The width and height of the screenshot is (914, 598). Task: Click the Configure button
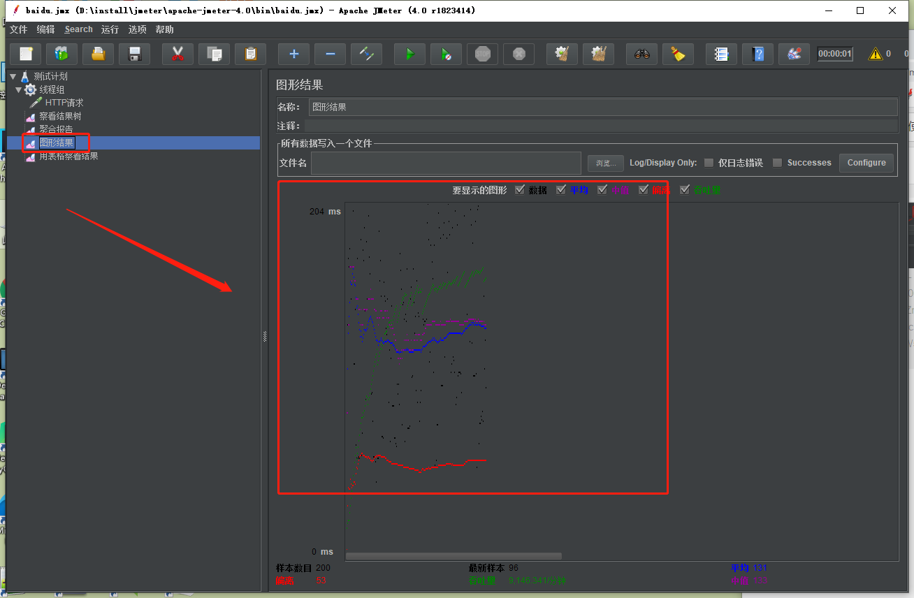pyautogui.click(x=866, y=163)
